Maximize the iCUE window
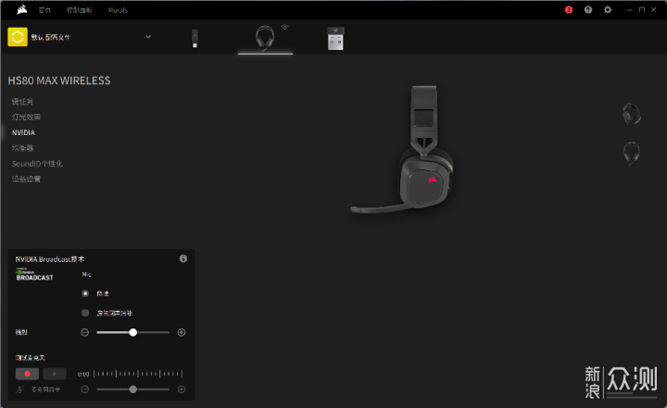This screenshot has height=408, width=667. [642, 10]
